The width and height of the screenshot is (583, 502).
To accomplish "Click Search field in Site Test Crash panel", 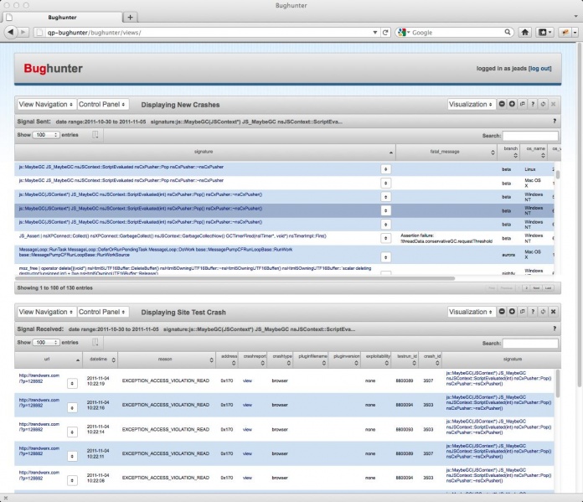I will [530, 344].
